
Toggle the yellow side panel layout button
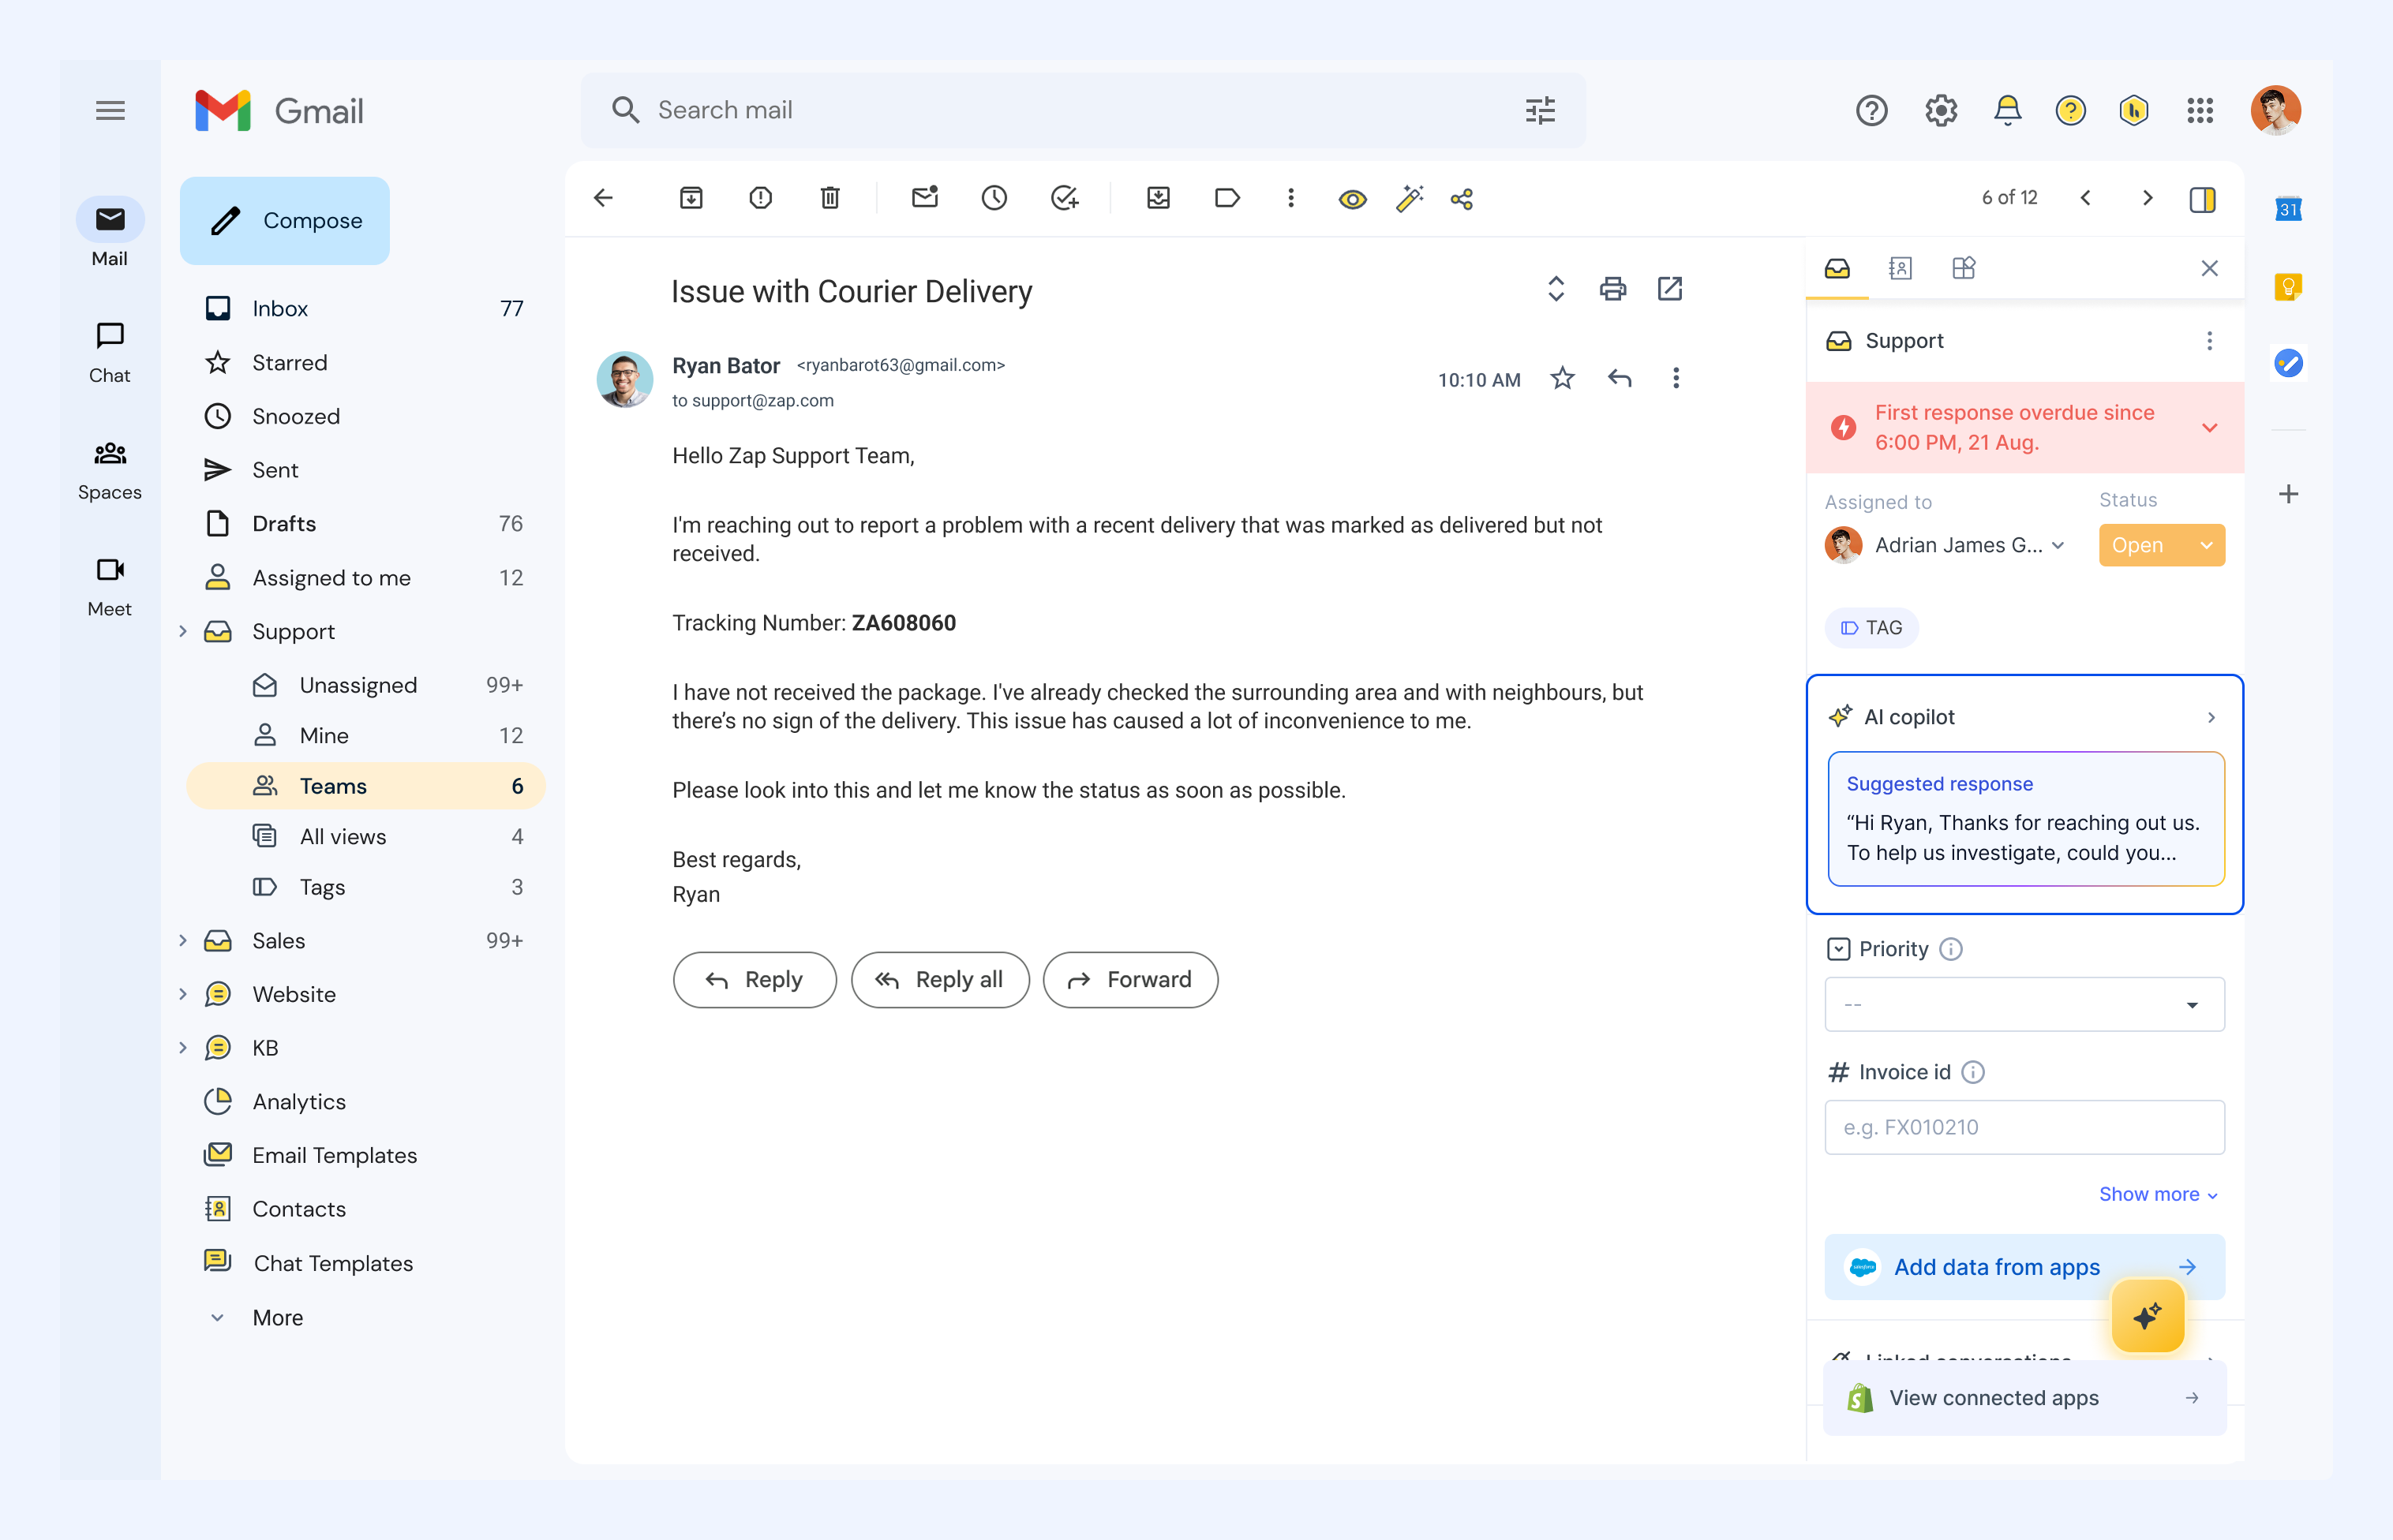2202,199
